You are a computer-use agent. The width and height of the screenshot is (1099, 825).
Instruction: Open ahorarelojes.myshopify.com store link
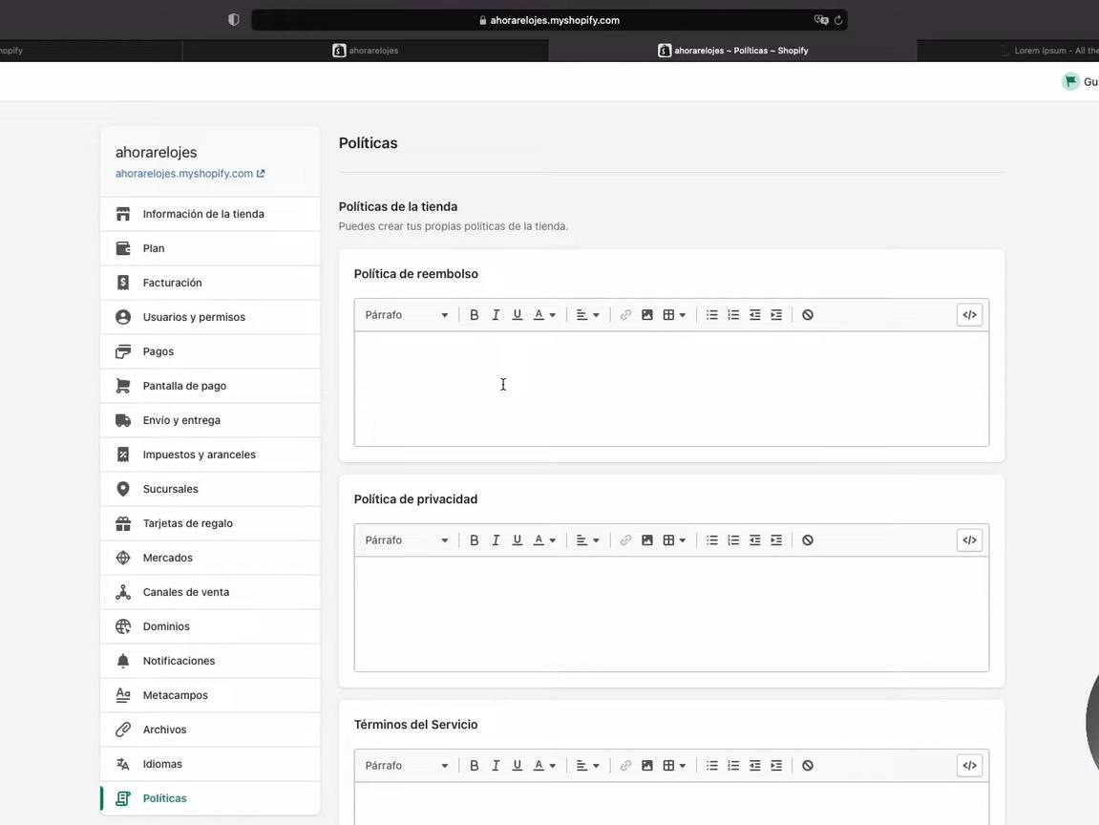click(190, 173)
